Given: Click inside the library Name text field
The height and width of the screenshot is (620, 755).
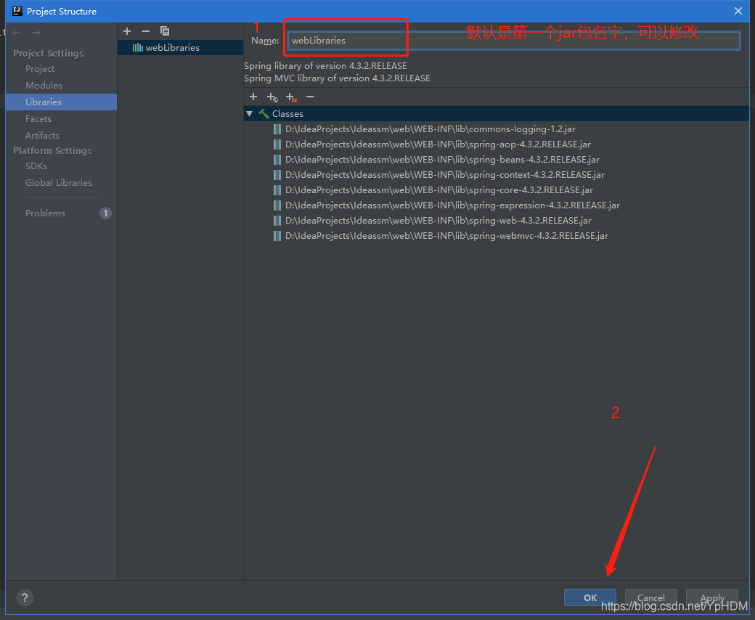Looking at the screenshot, I should tap(513, 41).
